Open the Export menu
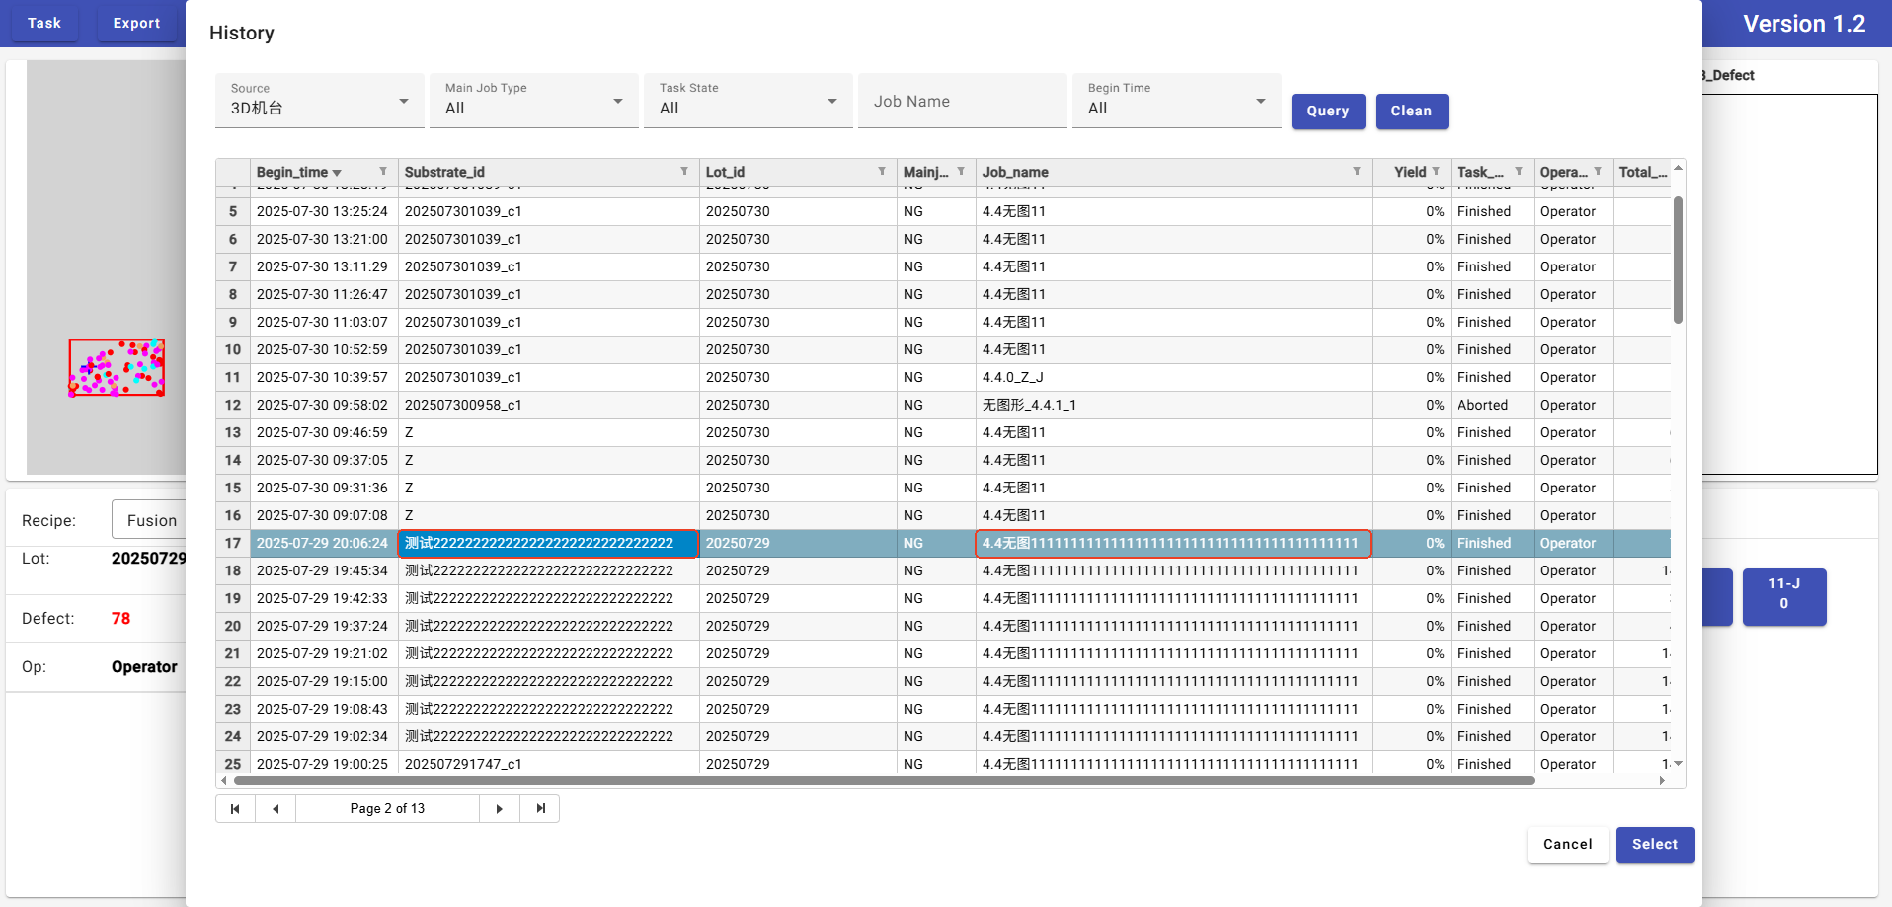This screenshot has height=907, width=1892. (136, 23)
